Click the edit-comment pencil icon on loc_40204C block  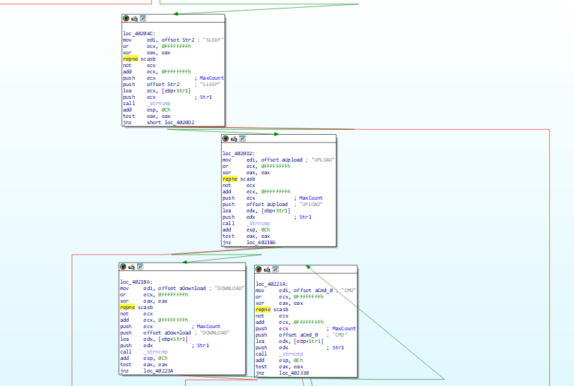click(x=134, y=18)
